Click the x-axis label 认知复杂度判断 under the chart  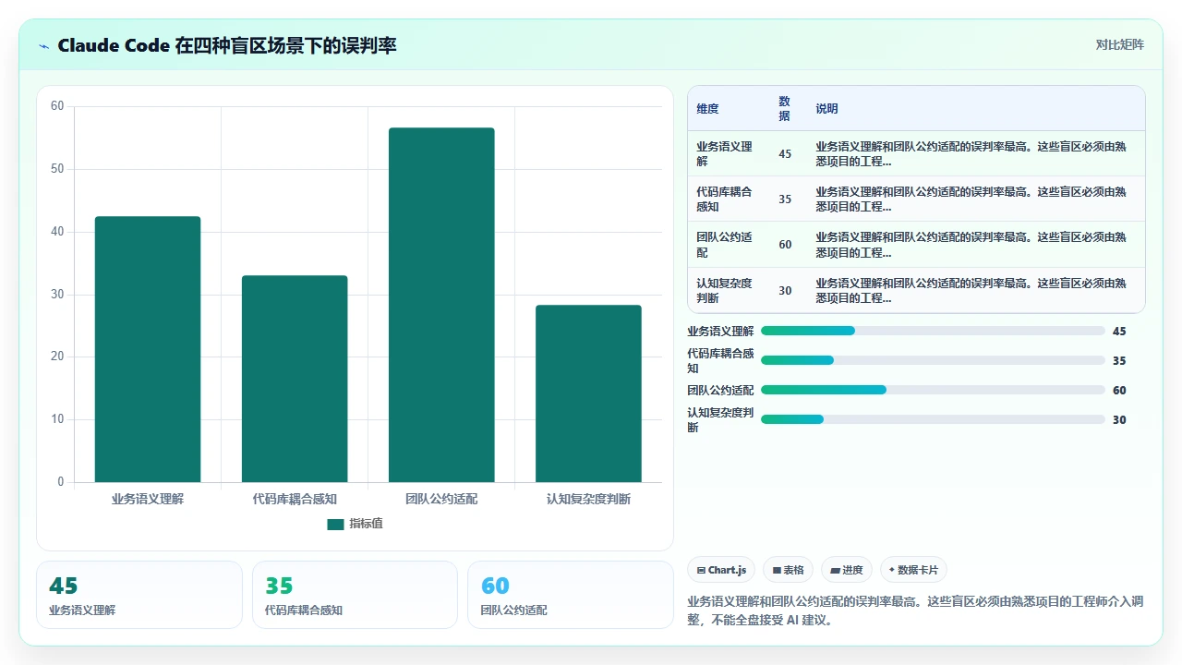(x=588, y=499)
